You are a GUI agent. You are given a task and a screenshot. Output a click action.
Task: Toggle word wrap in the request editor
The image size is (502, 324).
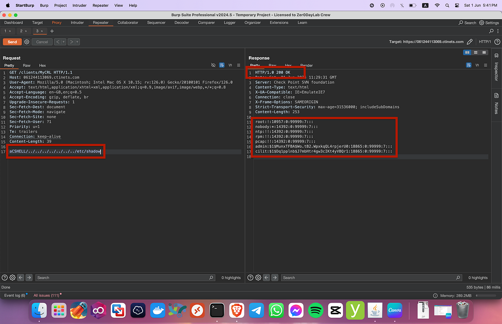click(222, 65)
